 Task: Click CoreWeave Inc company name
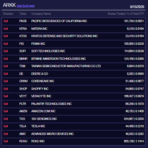point(43,81)
